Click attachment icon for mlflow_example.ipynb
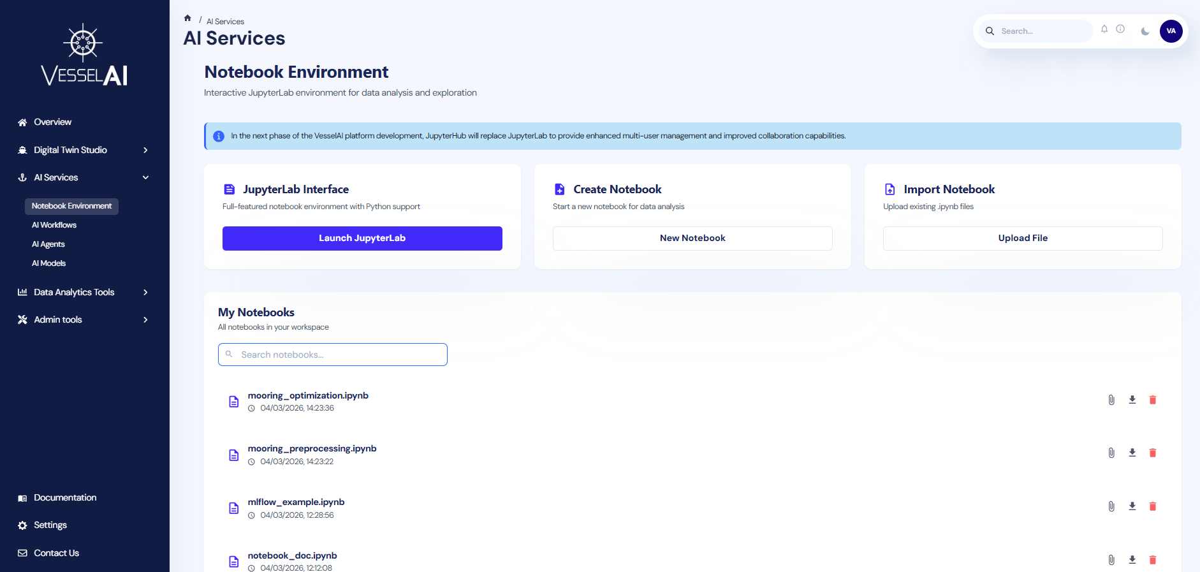Screen dimensions: 1200x572 [1111, 506]
